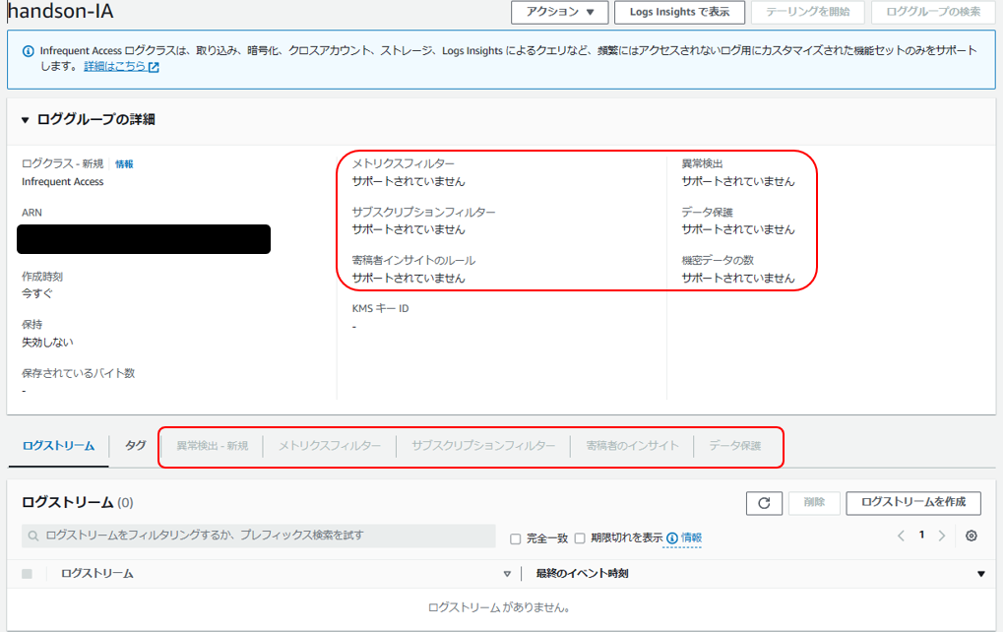
Task: Click the 機密データの数 label
Action: [x=718, y=261]
